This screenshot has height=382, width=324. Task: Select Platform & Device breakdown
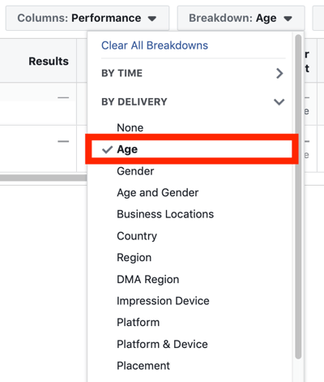pyautogui.click(x=162, y=344)
